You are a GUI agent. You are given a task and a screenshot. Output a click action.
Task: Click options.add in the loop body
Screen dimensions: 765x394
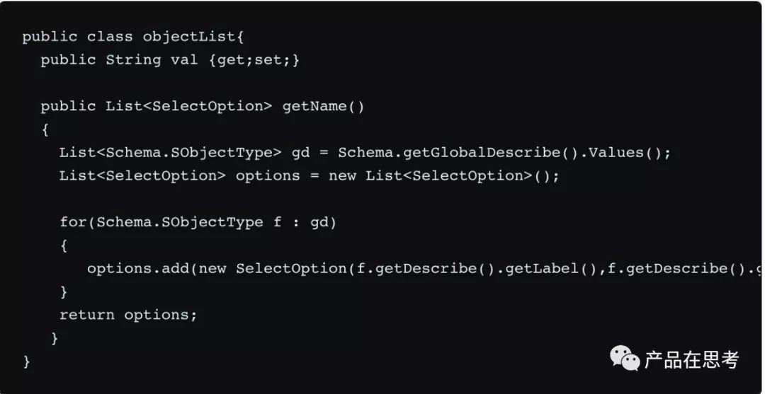138,269
